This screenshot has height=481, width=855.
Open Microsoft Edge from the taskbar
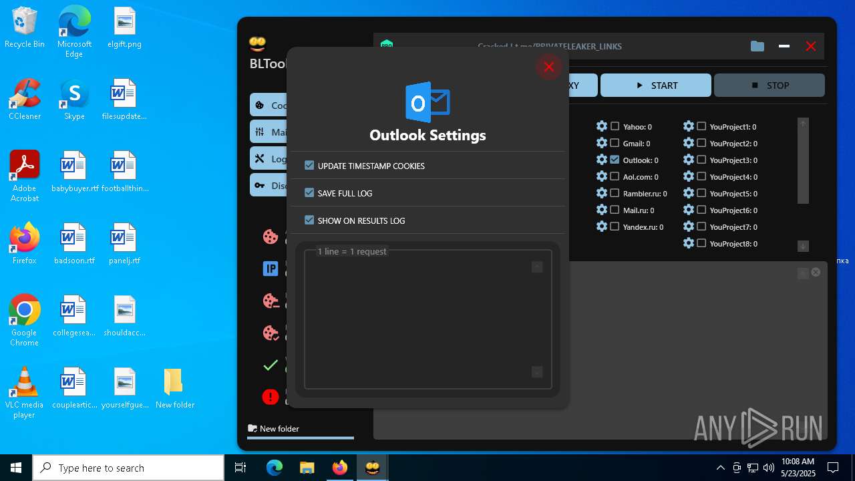click(275, 468)
